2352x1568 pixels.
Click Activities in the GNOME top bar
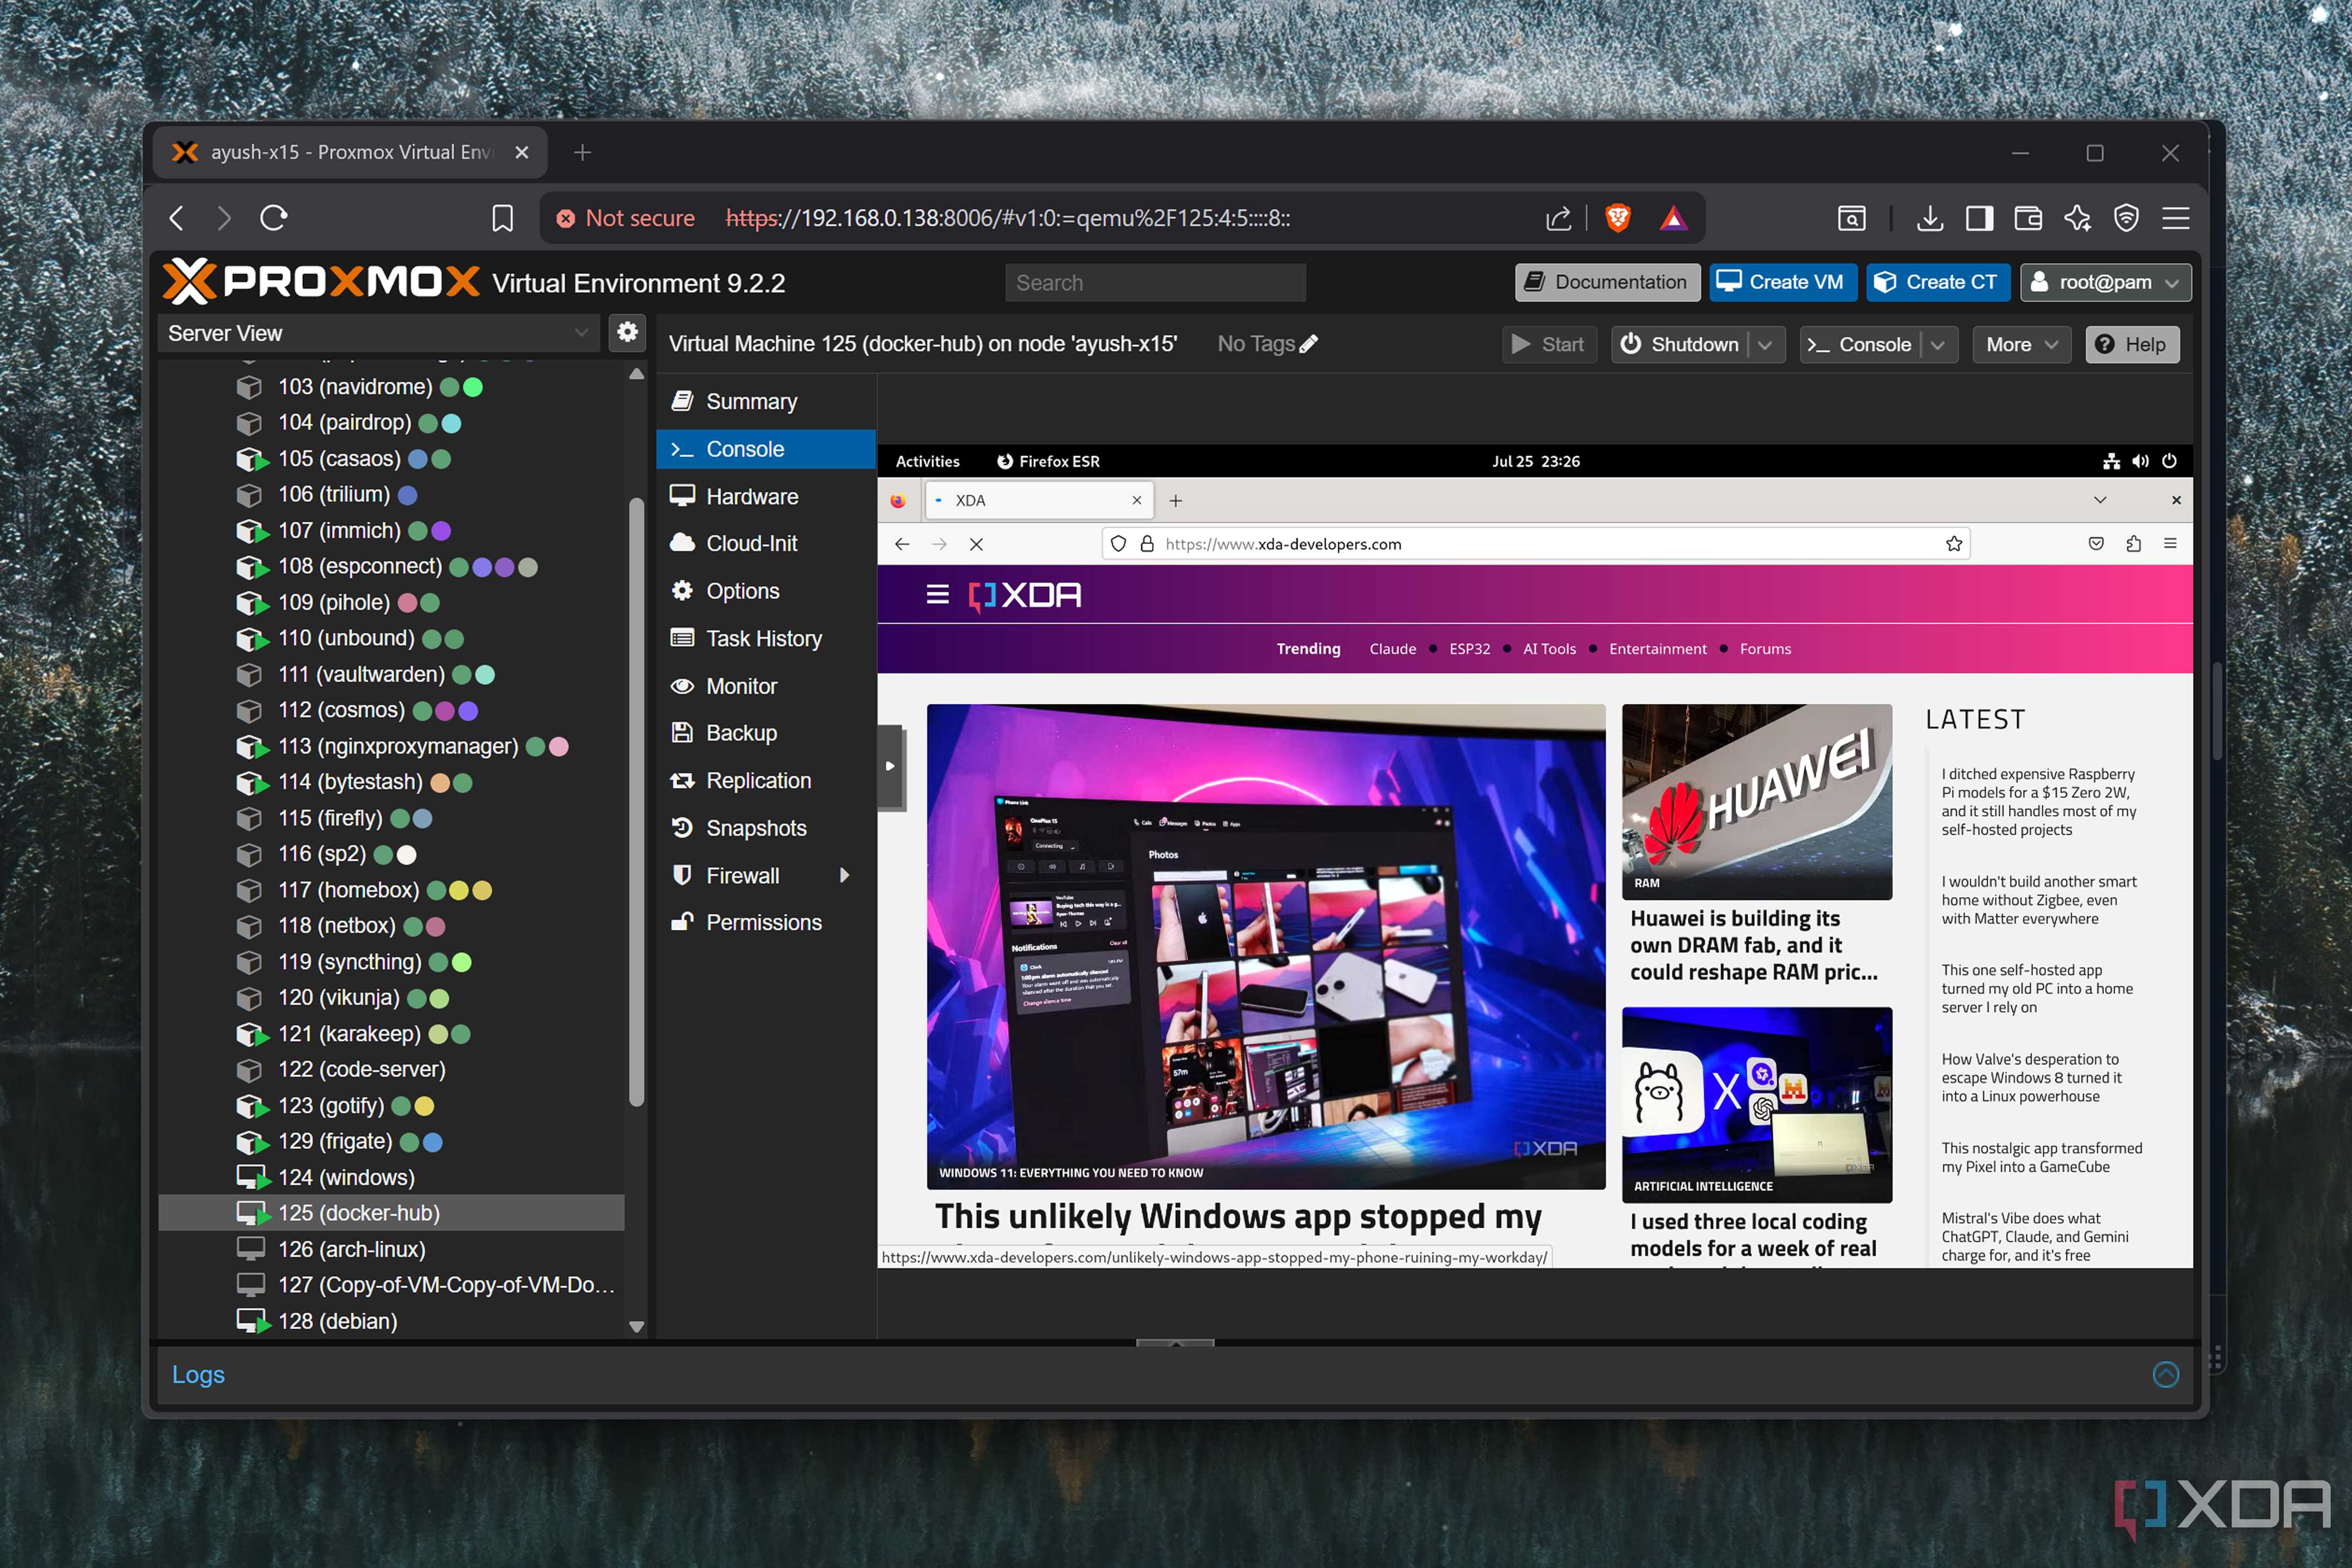coord(927,461)
